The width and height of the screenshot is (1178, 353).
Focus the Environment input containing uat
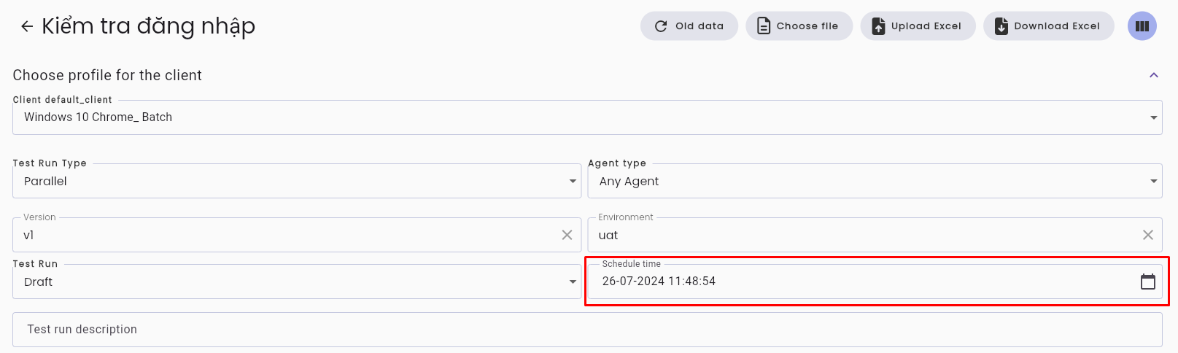click(x=864, y=235)
